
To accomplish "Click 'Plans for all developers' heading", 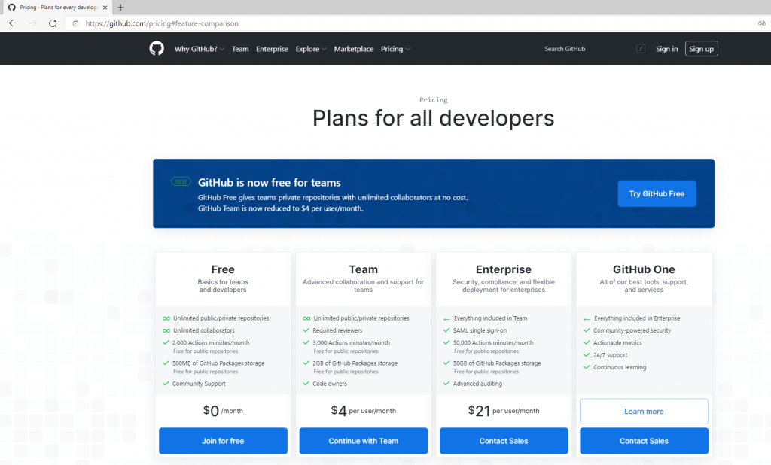I will coord(433,118).
